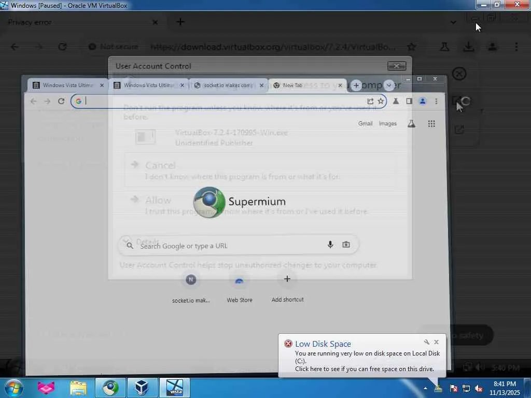Open the flask icon in the dark browser toolbar
The width and height of the screenshot is (531, 398).
(444, 47)
